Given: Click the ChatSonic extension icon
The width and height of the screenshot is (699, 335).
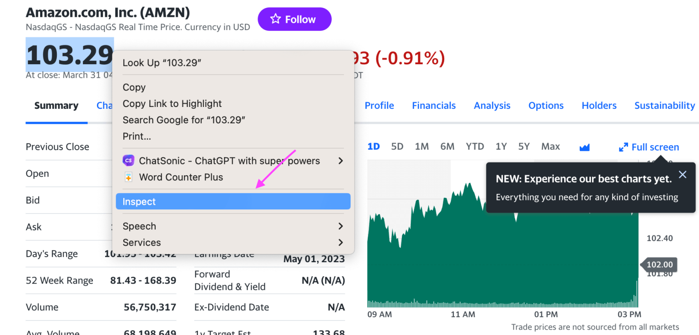Looking at the screenshot, I should pyautogui.click(x=129, y=160).
